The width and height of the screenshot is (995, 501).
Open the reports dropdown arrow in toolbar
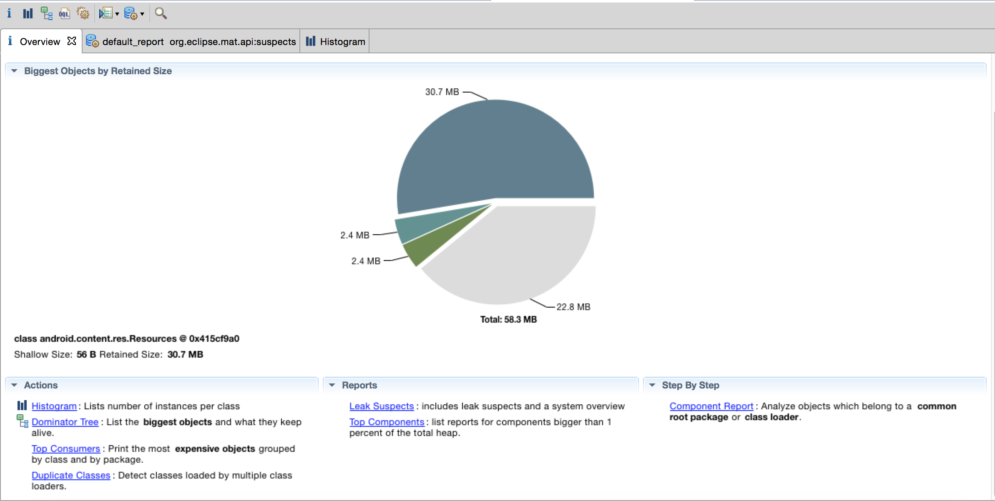coord(142,14)
